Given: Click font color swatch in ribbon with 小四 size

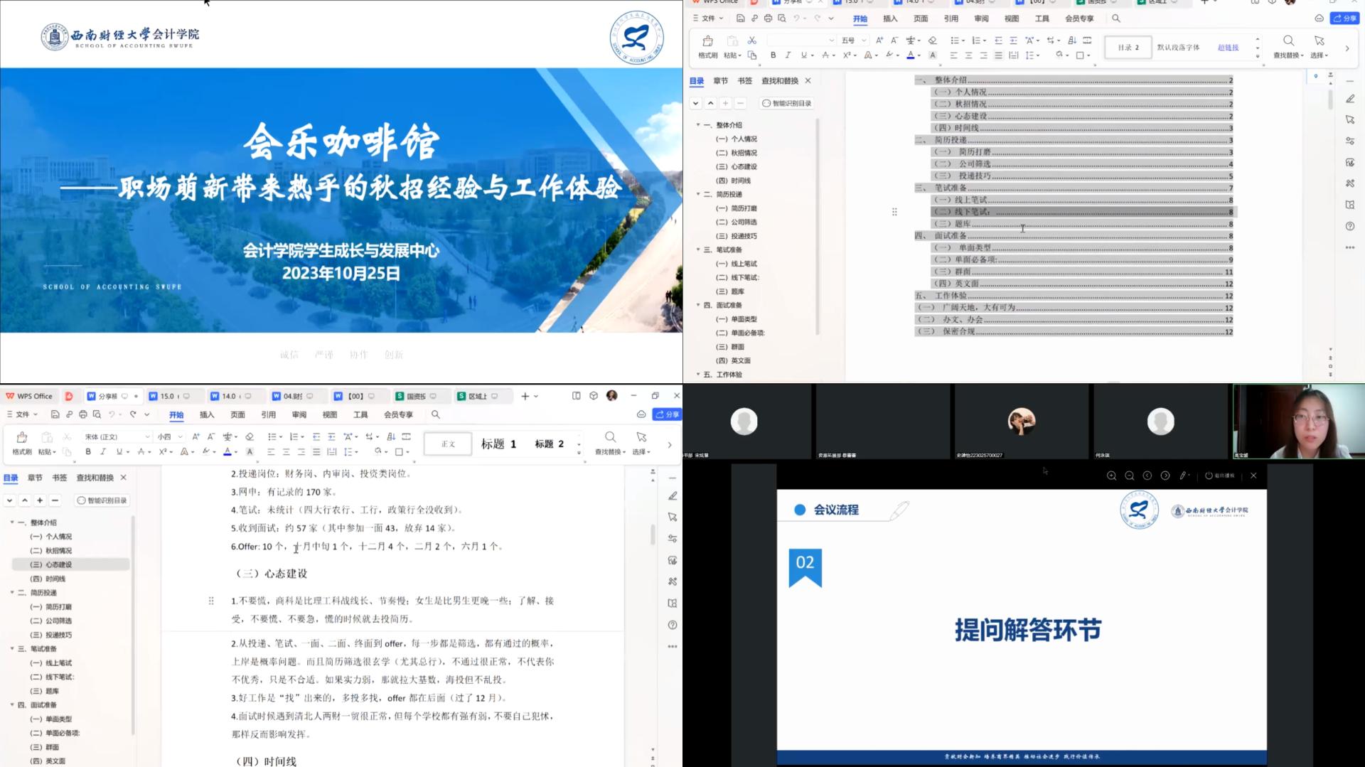Looking at the screenshot, I should pos(227,451).
